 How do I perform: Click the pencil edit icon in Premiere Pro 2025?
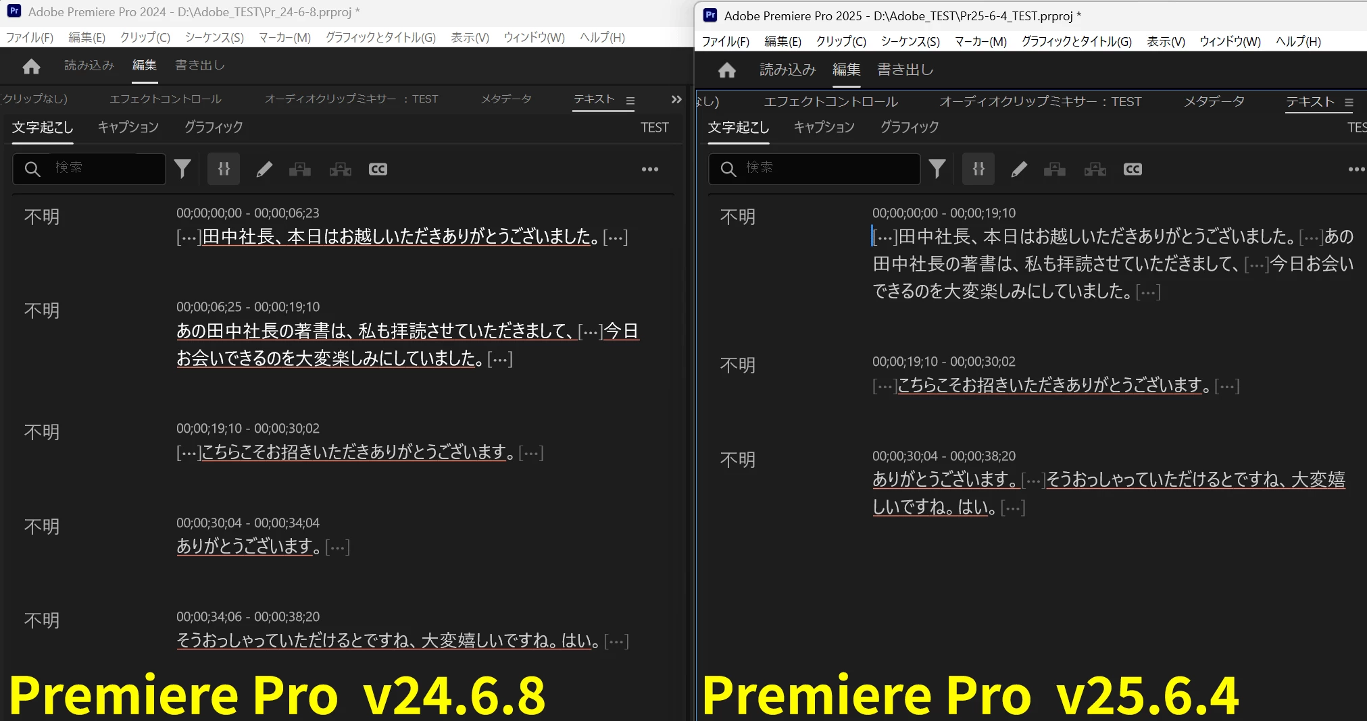(x=1019, y=169)
